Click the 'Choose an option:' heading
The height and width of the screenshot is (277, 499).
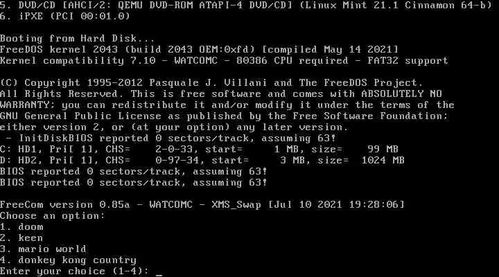(53, 216)
